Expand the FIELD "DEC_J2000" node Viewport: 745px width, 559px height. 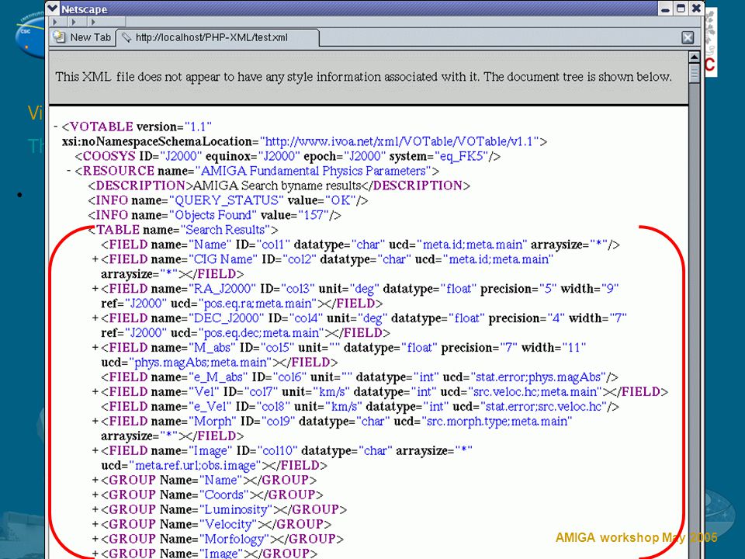95,318
